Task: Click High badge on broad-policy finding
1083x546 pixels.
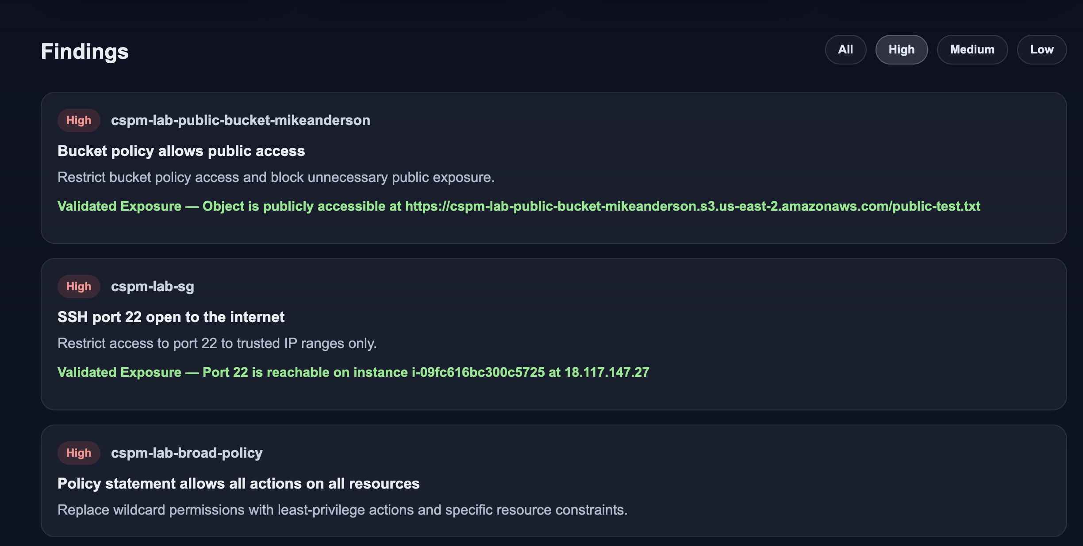Action: 79,453
